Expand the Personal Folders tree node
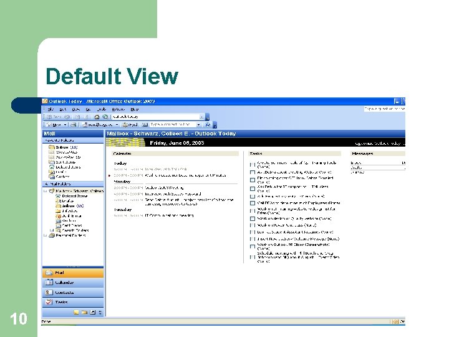This screenshot has height=337, width=449. pos(46,235)
